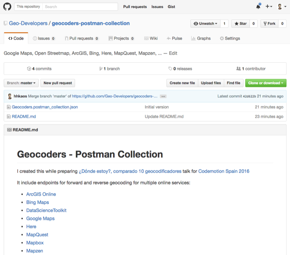Click the branch icon next to 1 branch
Screen dimensions: 290x255
click(x=101, y=69)
